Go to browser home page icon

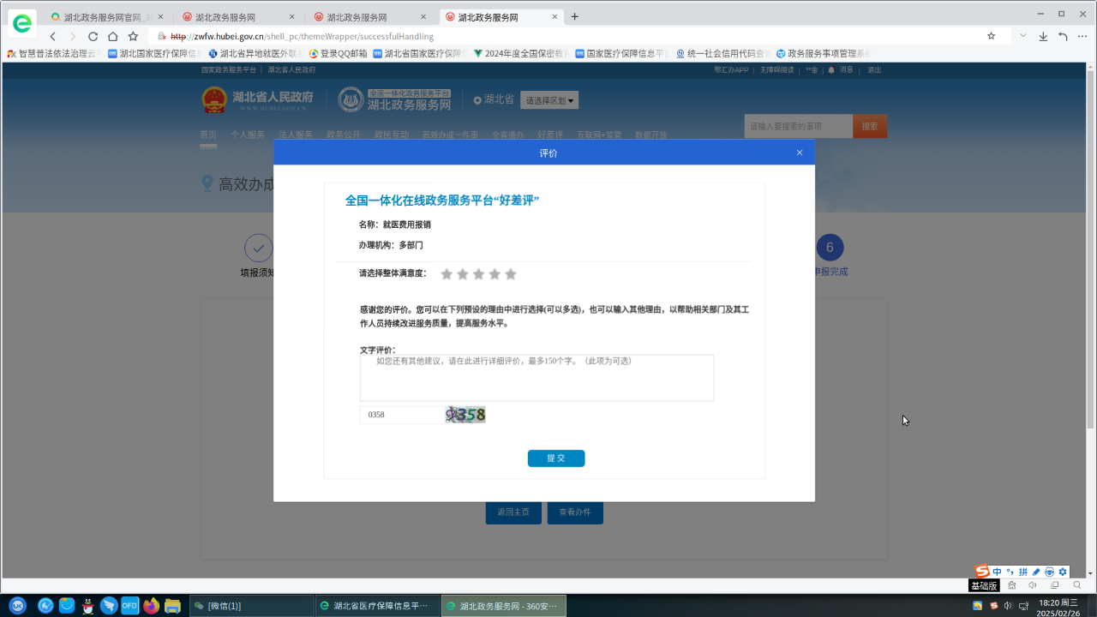[112, 36]
